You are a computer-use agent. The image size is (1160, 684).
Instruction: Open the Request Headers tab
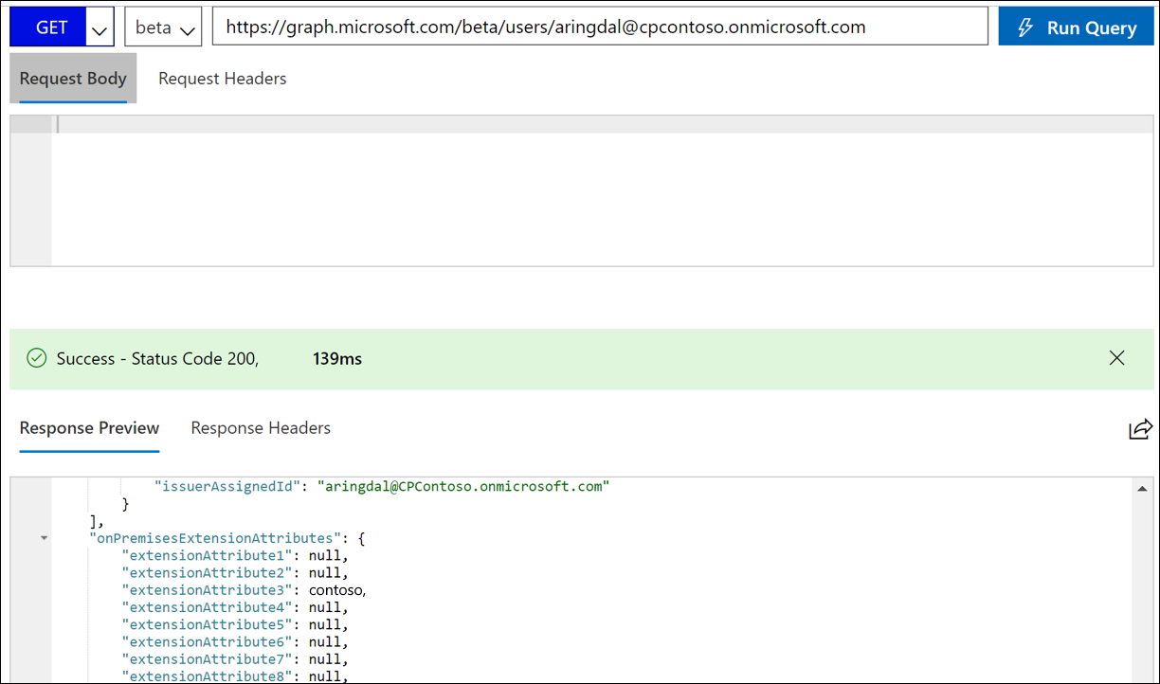pos(222,79)
